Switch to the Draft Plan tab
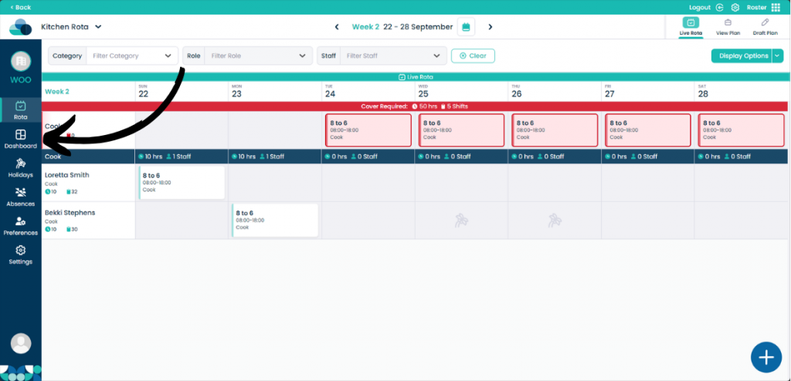 pyautogui.click(x=765, y=27)
